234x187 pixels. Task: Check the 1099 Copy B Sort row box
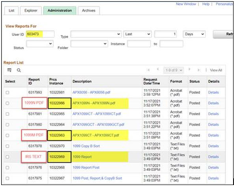[7, 146]
